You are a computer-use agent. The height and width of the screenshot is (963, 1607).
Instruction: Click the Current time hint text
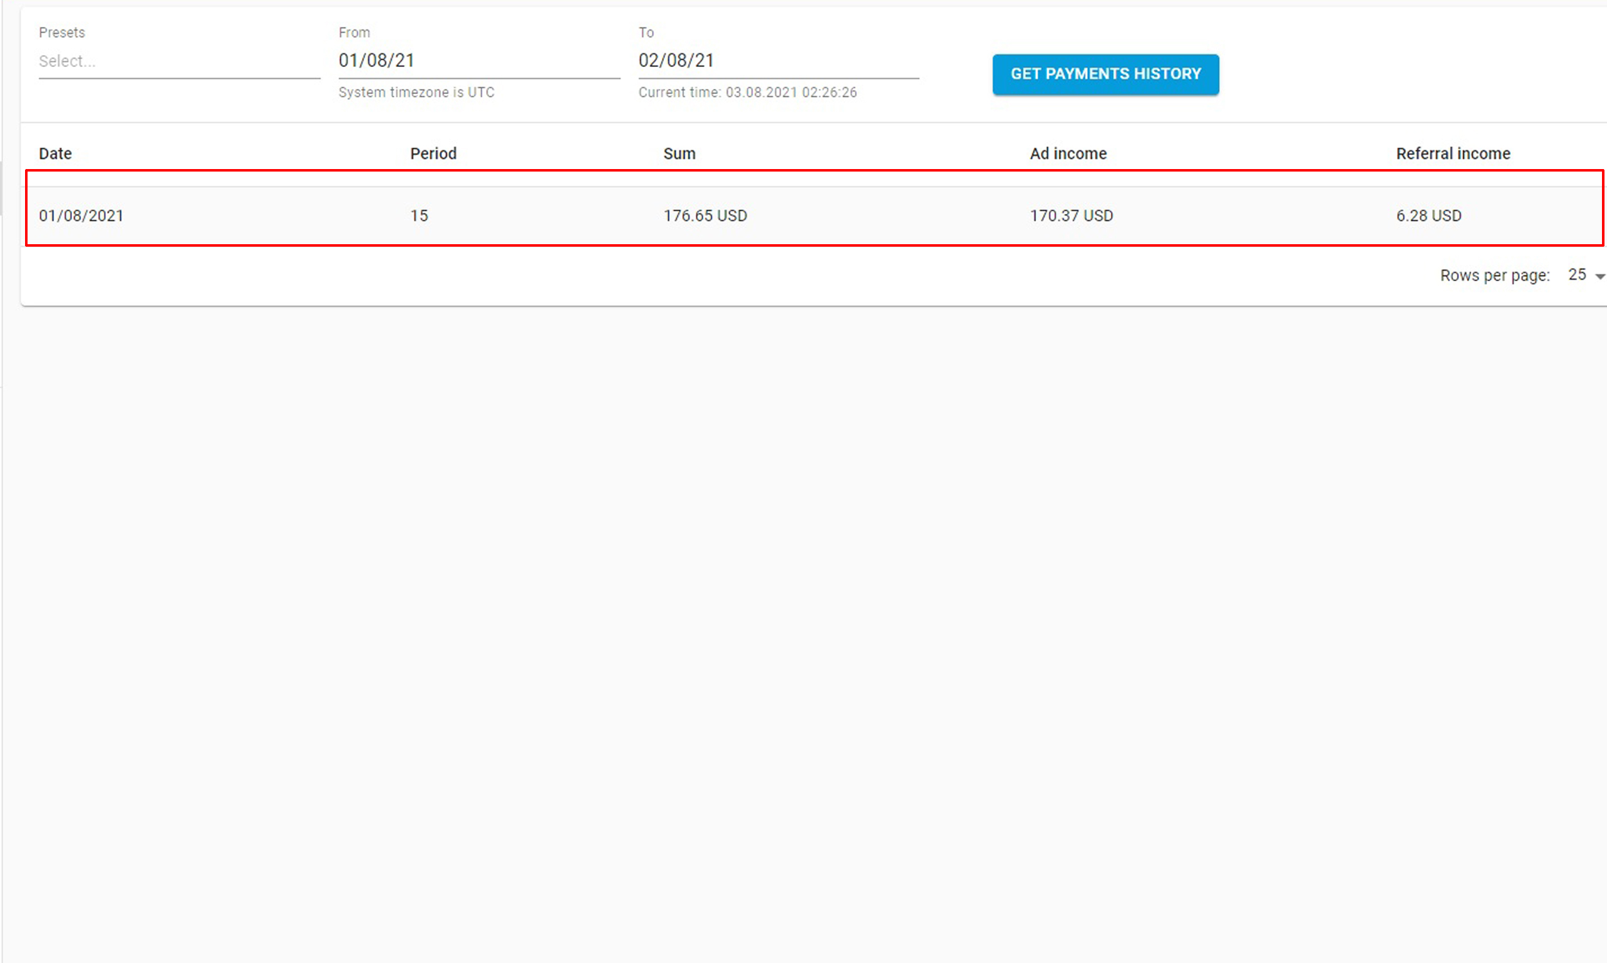[x=747, y=92]
